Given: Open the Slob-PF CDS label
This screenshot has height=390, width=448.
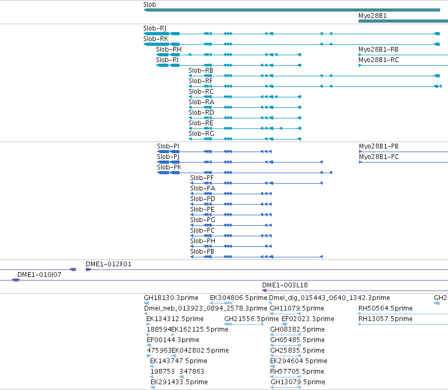Looking at the screenshot, I should point(202,178).
